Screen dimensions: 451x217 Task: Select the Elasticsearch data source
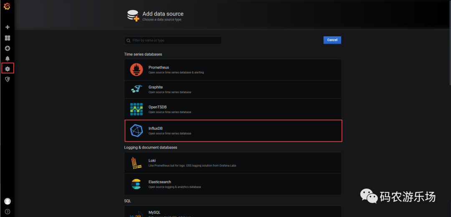233,184
